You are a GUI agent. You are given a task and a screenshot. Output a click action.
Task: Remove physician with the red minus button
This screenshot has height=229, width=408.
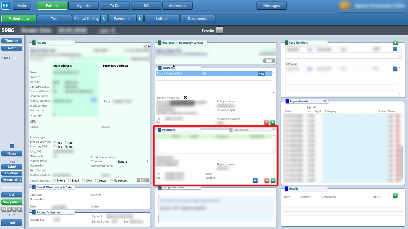[x=267, y=181]
